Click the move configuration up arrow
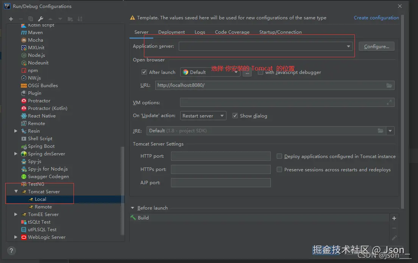418x263 pixels. [50, 19]
